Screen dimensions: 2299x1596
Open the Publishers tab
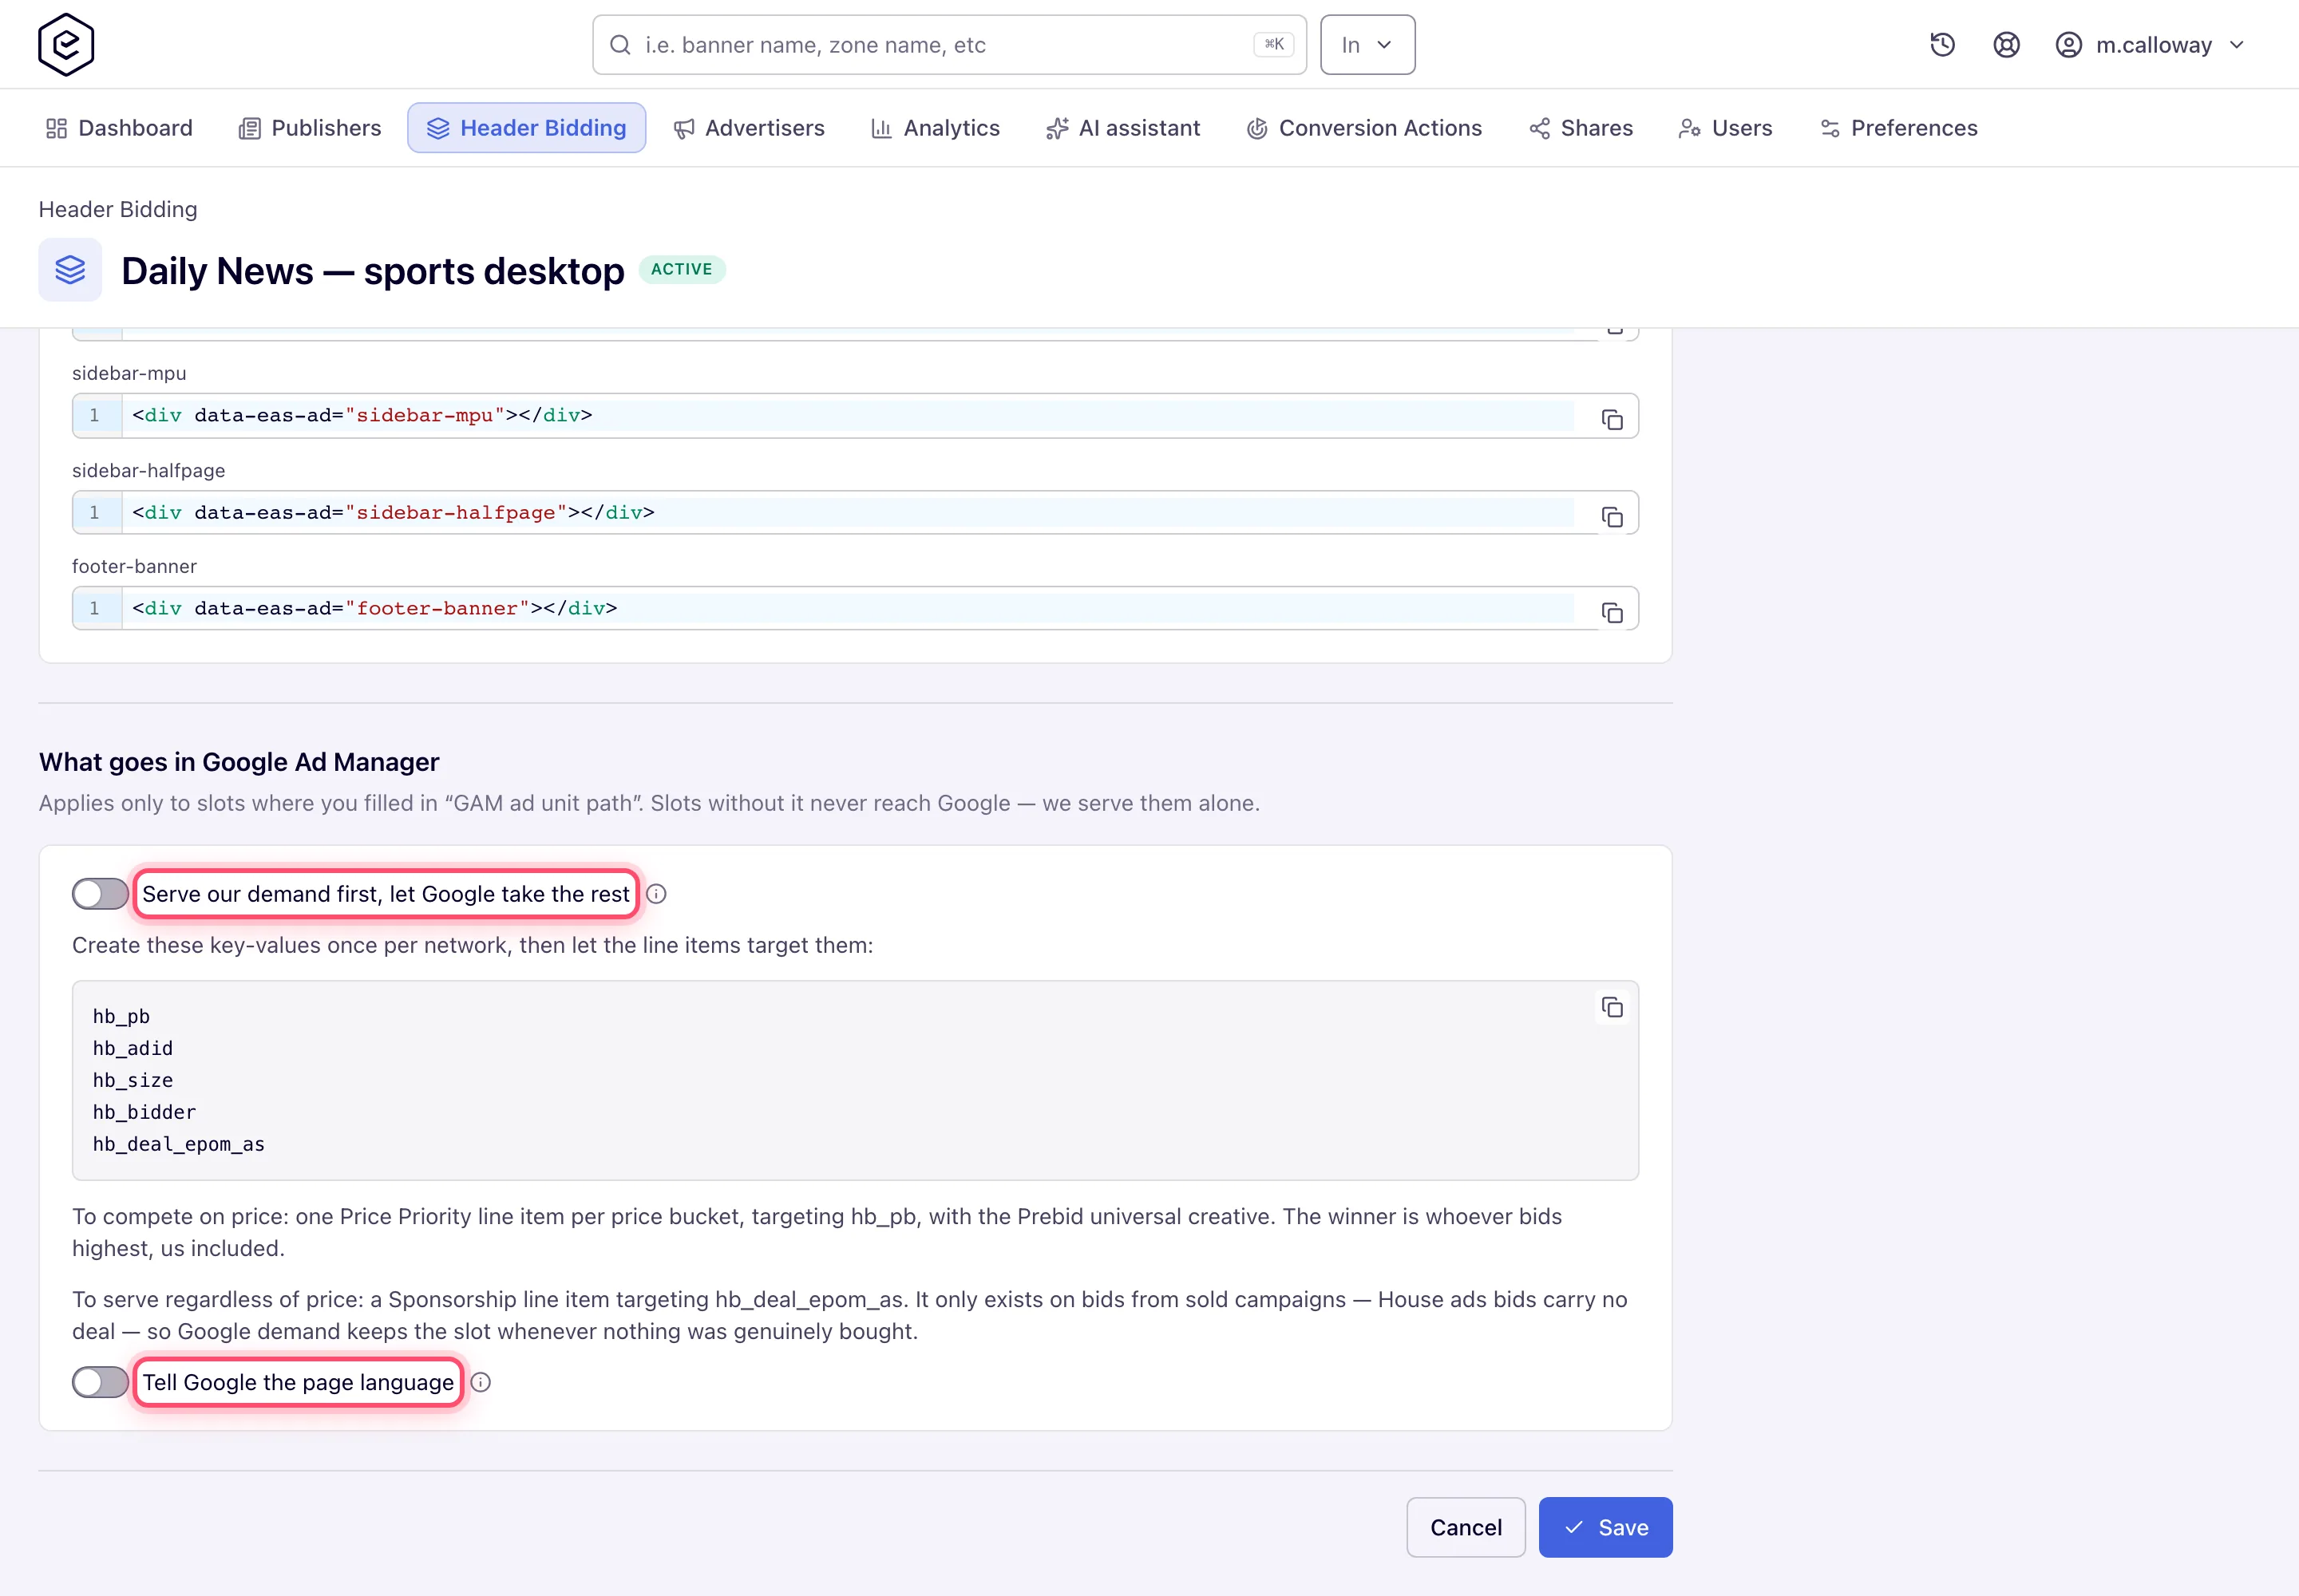point(311,128)
